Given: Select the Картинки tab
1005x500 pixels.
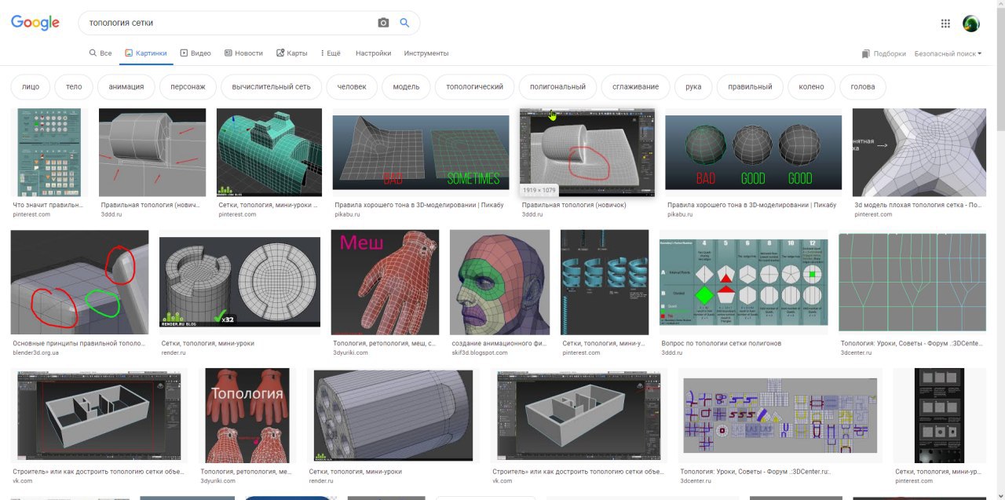Looking at the screenshot, I should 145,53.
